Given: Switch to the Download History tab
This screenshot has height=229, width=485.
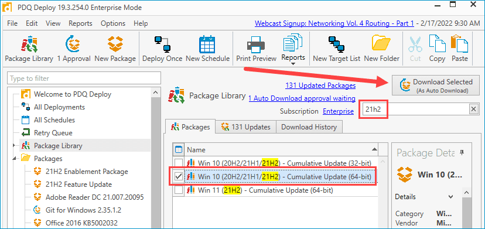Looking at the screenshot, I should (309, 127).
